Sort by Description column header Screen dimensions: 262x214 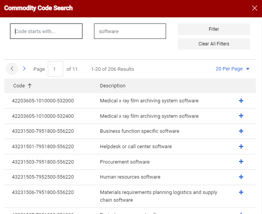pos(113,86)
